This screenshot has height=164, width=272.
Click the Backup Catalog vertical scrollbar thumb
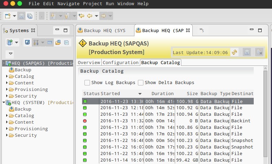(x=265, y=114)
